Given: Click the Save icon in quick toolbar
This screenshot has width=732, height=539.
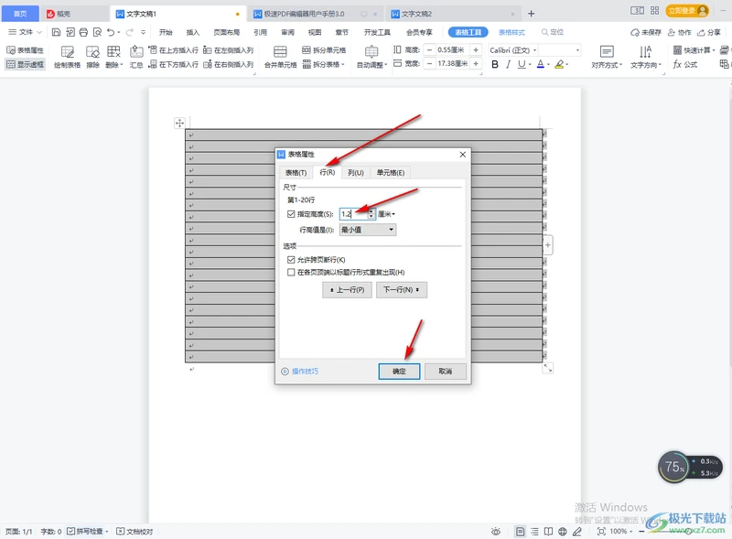Looking at the screenshot, I should click(x=56, y=32).
